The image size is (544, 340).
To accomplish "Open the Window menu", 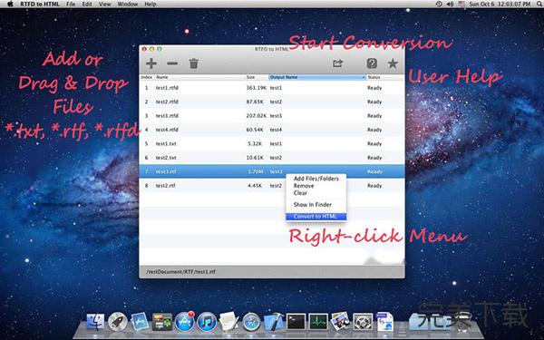I will (x=127, y=5).
